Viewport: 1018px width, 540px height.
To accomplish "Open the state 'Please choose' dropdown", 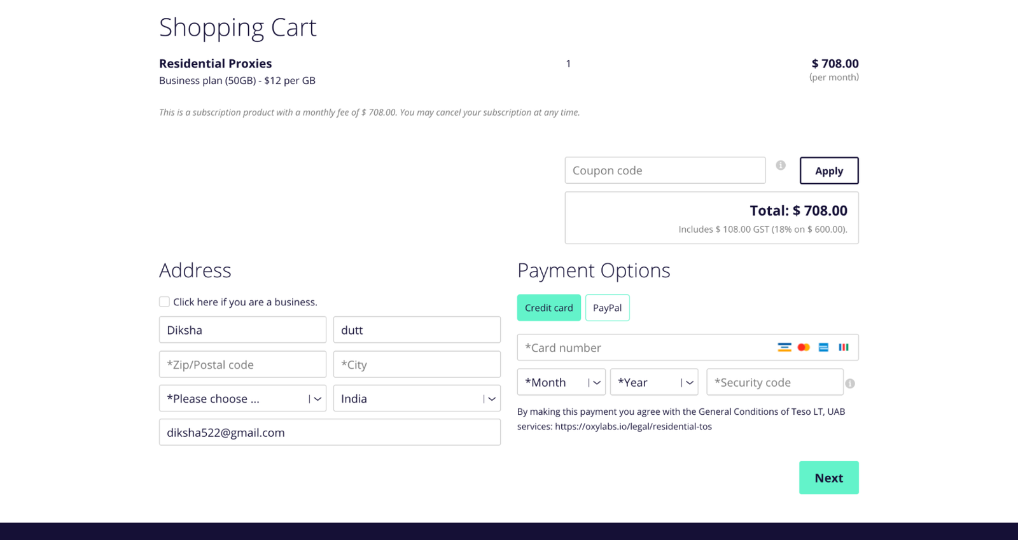I will click(x=242, y=399).
